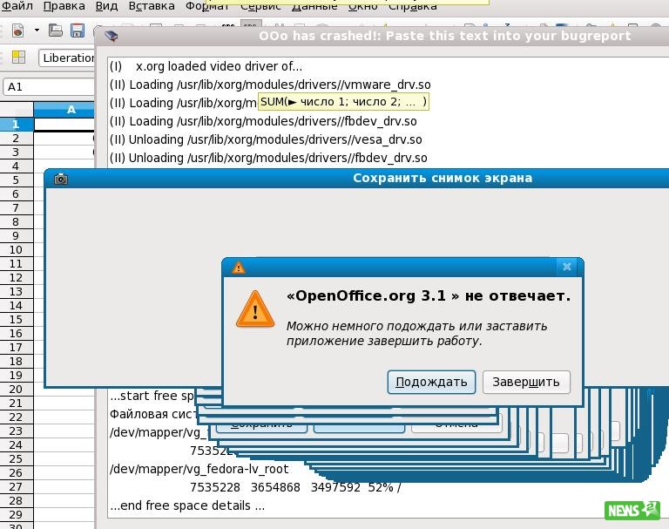Viewport: 669px width, 529px height.
Task: Open the Styles and Formatting icon
Action: coord(18,58)
